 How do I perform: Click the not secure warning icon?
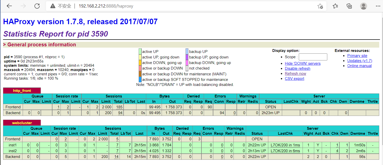tap(52, 6)
